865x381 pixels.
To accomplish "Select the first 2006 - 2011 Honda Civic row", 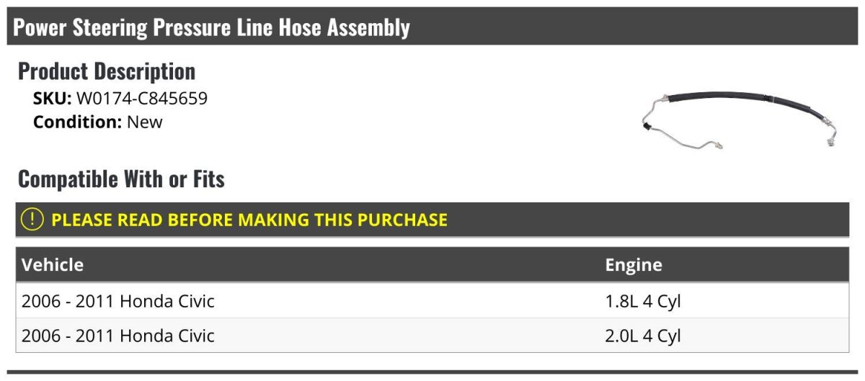I will point(118,301).
